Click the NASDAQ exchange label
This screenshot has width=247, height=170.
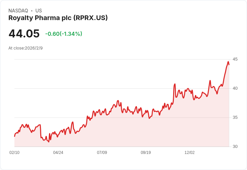18,11
